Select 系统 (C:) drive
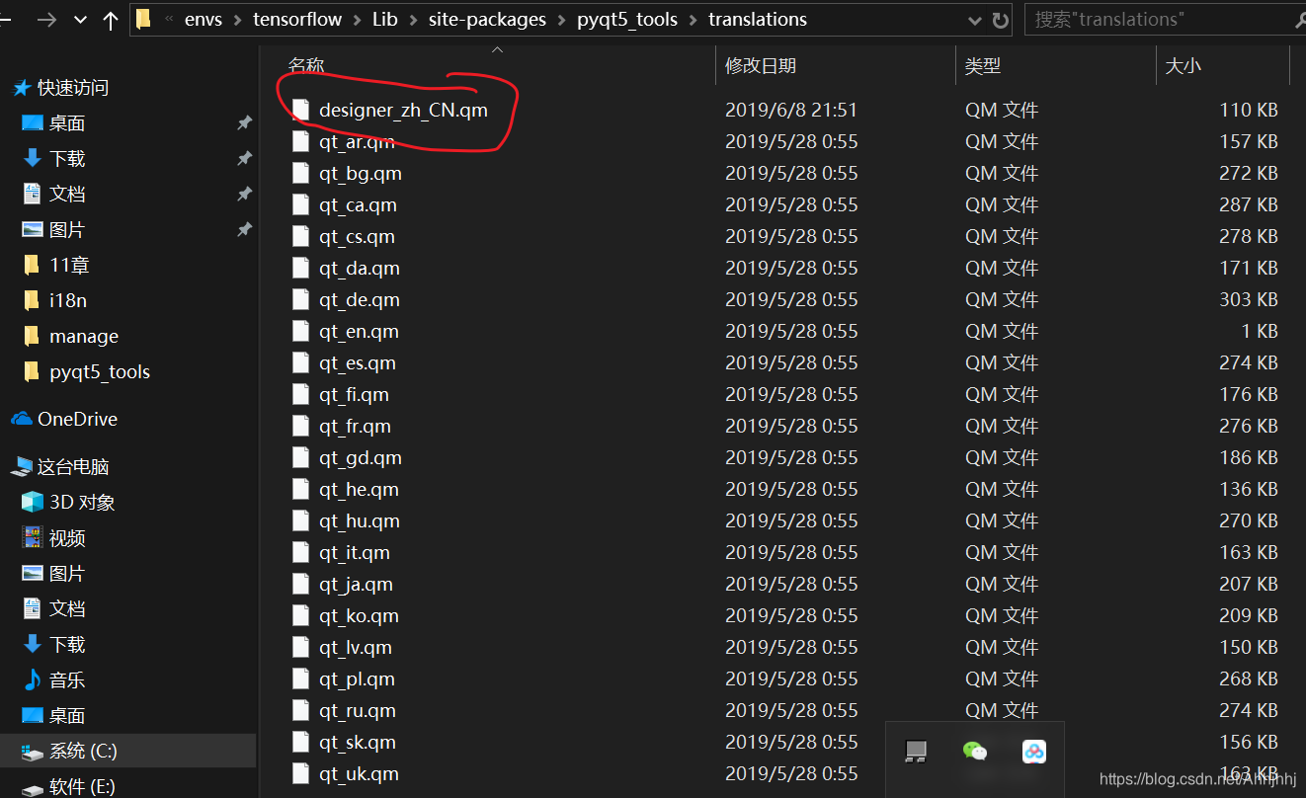This screenshot has height=798, width=1306. click(83, 751)
